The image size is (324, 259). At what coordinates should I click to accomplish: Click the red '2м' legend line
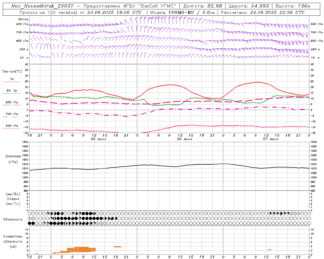(12, 82)
